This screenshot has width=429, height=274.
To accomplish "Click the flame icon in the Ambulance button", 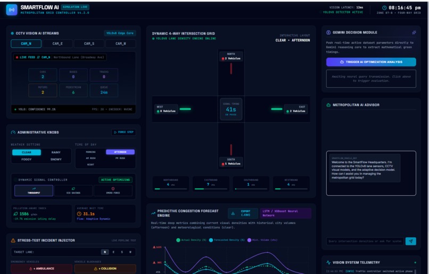I will [x=31, y=269].
